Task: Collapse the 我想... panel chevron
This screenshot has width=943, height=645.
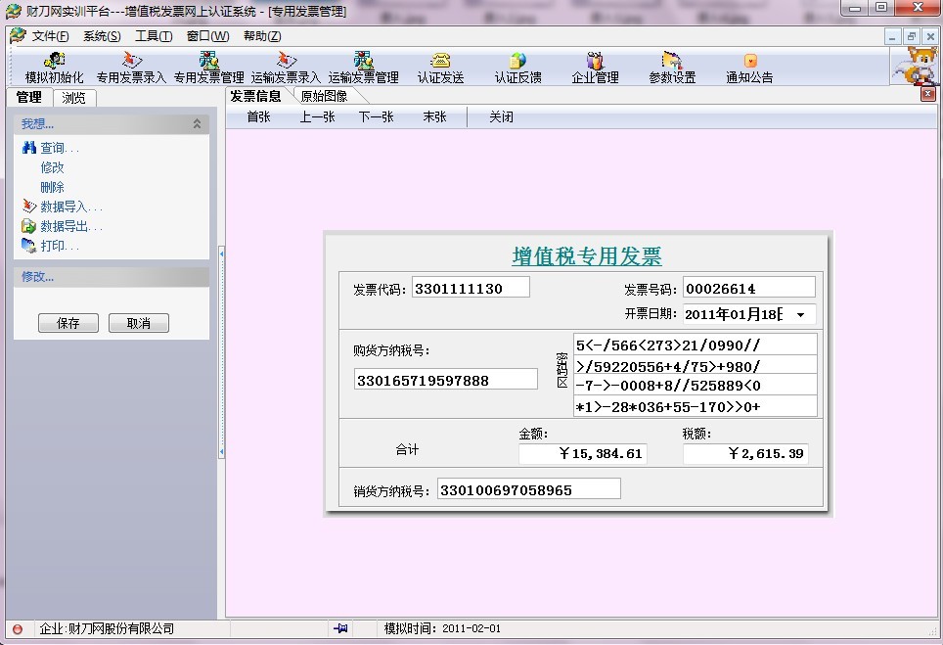Action: 197,124
